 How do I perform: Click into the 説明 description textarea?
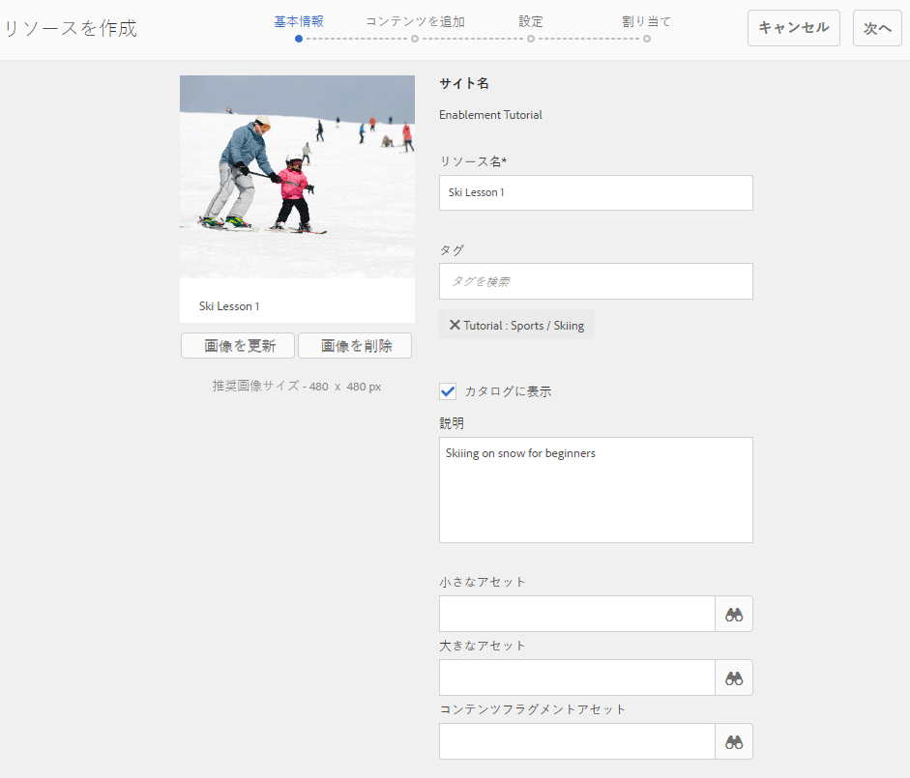(x=596, y=490)
